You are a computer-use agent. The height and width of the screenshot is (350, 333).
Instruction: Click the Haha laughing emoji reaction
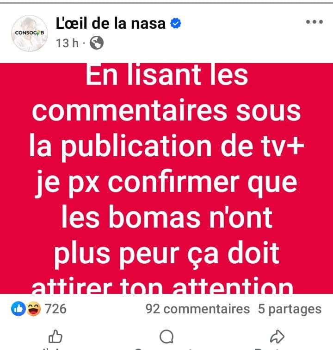click(x=34, y=309)
